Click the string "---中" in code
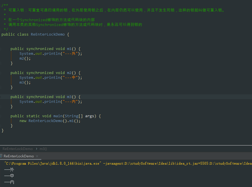 tap(70, 77)
